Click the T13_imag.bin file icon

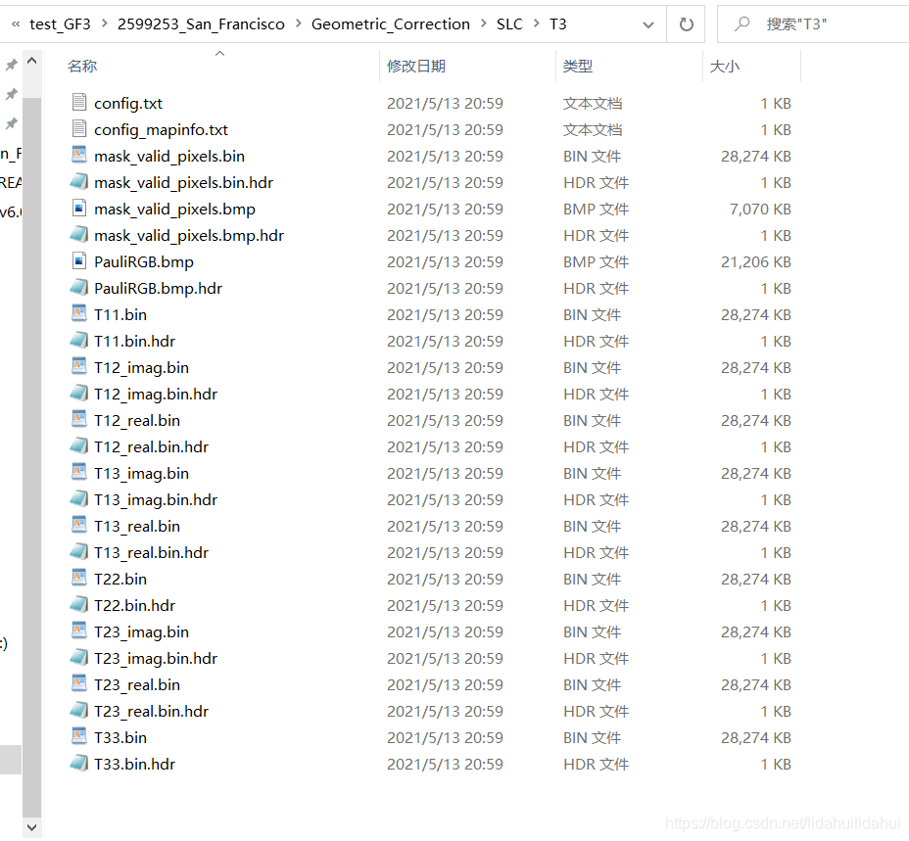(x=79, y=472)
